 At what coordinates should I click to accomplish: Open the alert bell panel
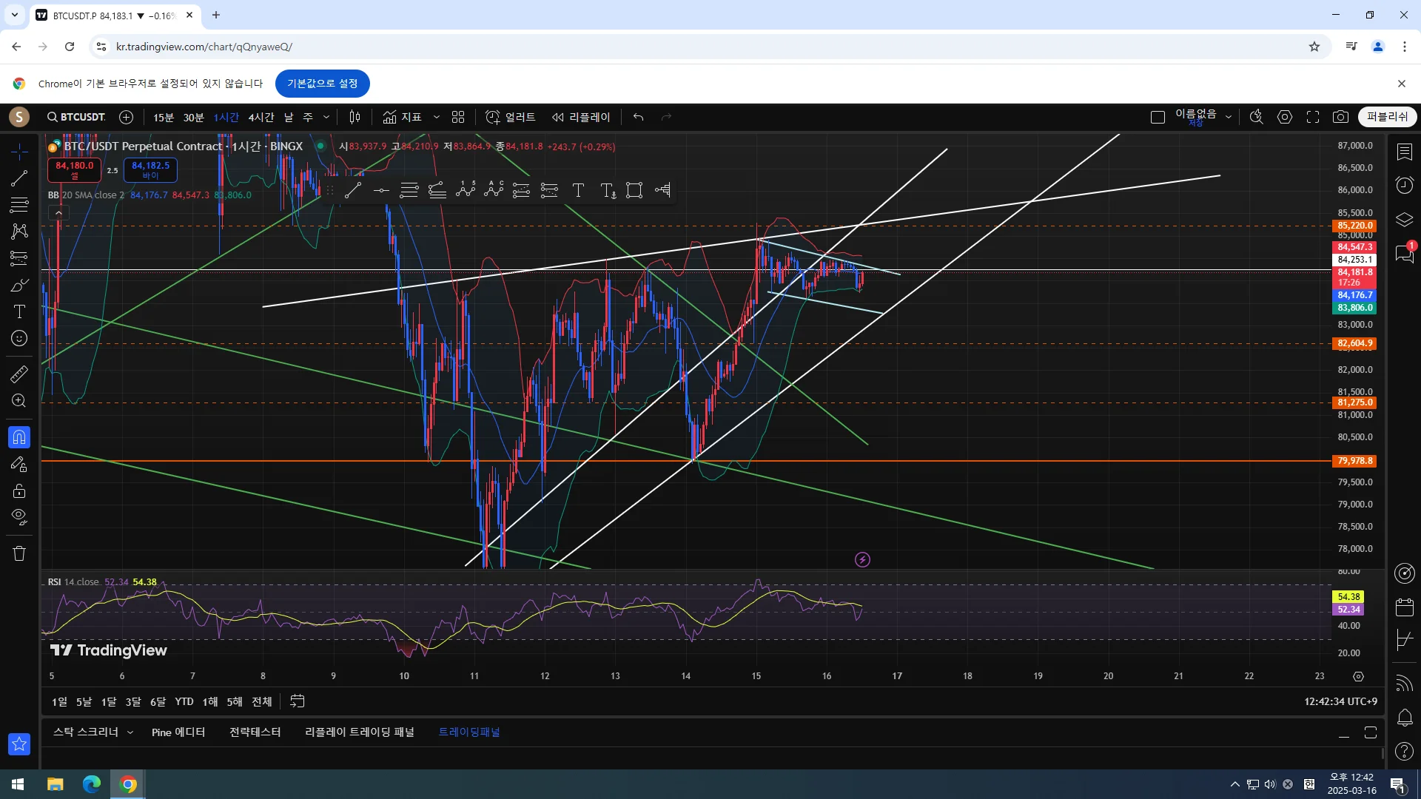coord(1404,718)
